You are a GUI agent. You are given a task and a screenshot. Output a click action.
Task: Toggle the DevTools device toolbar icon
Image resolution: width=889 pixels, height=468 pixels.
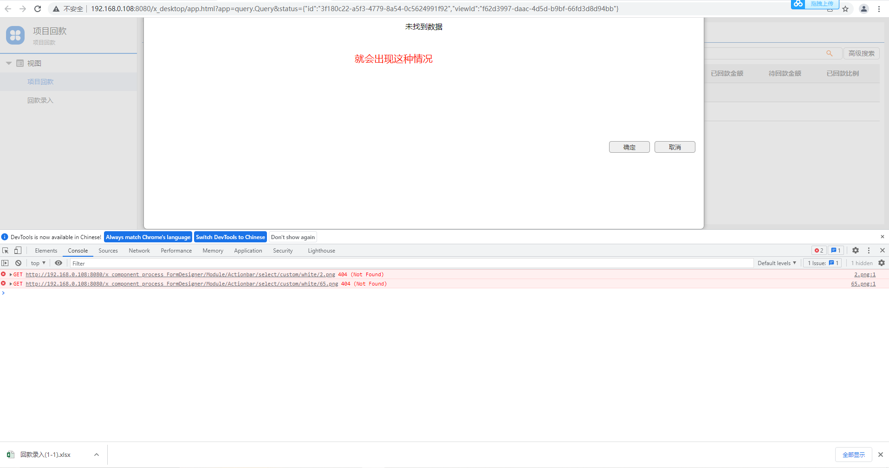18,251
